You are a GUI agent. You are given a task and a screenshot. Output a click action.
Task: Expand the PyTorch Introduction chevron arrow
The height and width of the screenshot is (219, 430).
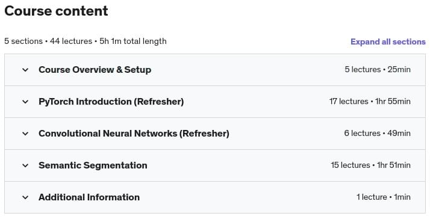pyautogui.click(x=25, y=102)
